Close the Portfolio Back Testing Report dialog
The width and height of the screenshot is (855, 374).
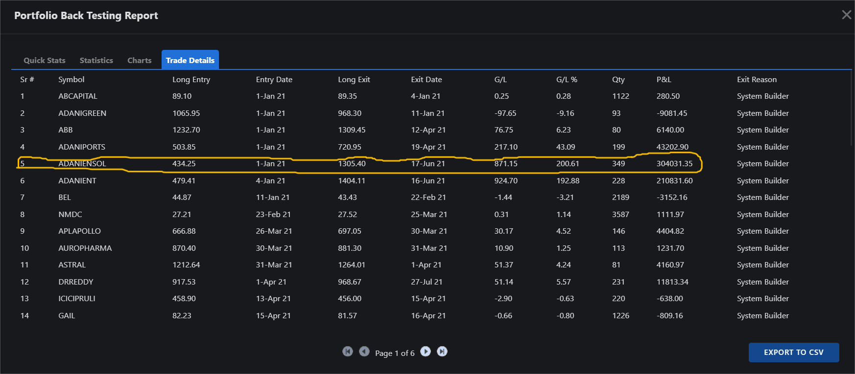click(846, 15)
